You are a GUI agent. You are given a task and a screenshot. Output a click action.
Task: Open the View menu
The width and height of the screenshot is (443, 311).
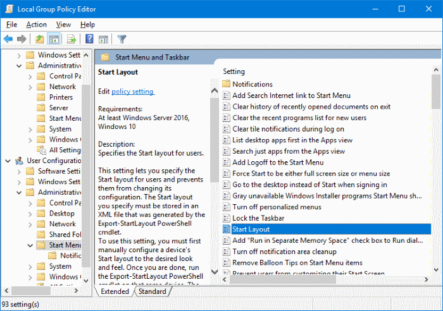[x=63, y=25]
